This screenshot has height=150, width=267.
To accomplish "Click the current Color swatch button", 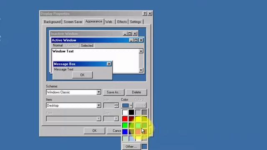I will [126, 105].
